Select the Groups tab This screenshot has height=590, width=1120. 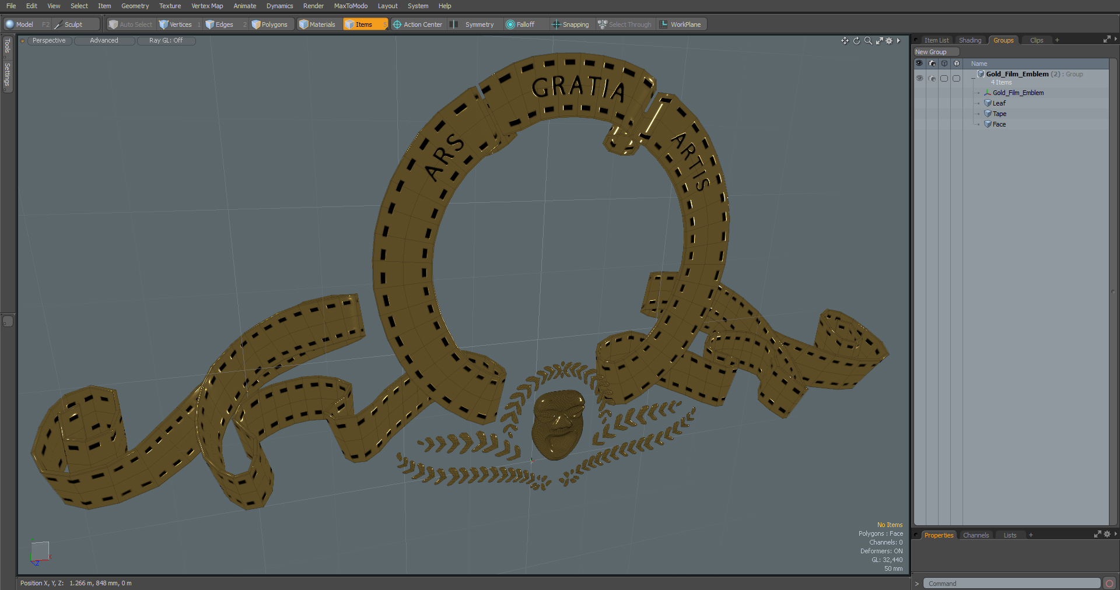point(1003,40)
